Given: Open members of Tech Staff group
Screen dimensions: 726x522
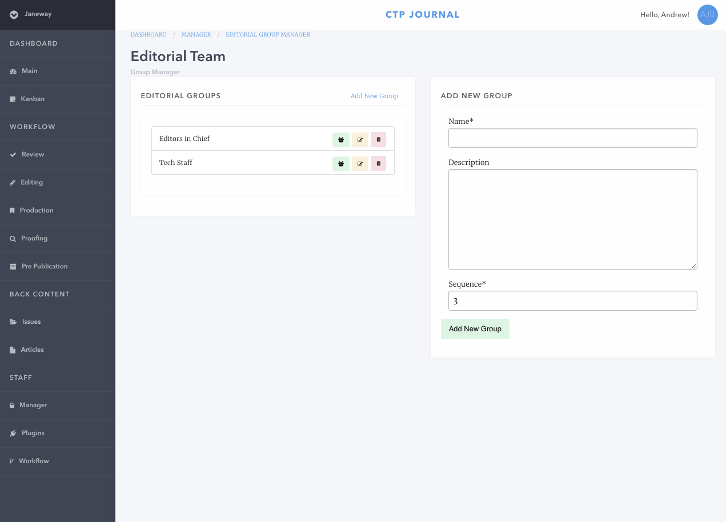Looking at the screenshot, I should (x=340, y=163).
